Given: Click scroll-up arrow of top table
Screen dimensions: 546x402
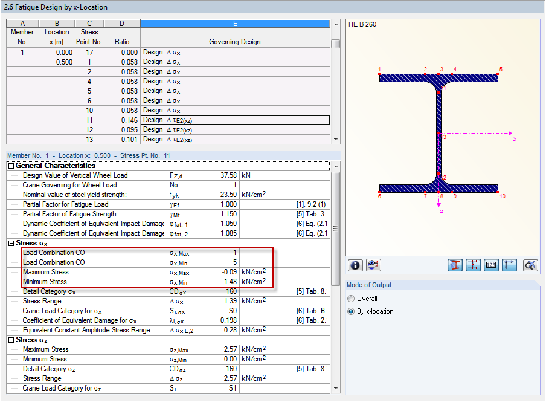Looking at the screenshot, I should 336,24.
